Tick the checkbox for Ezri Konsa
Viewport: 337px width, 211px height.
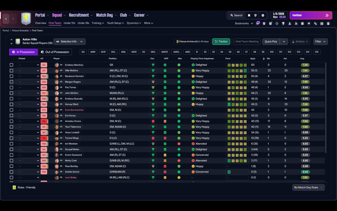[x=11, y=116]
